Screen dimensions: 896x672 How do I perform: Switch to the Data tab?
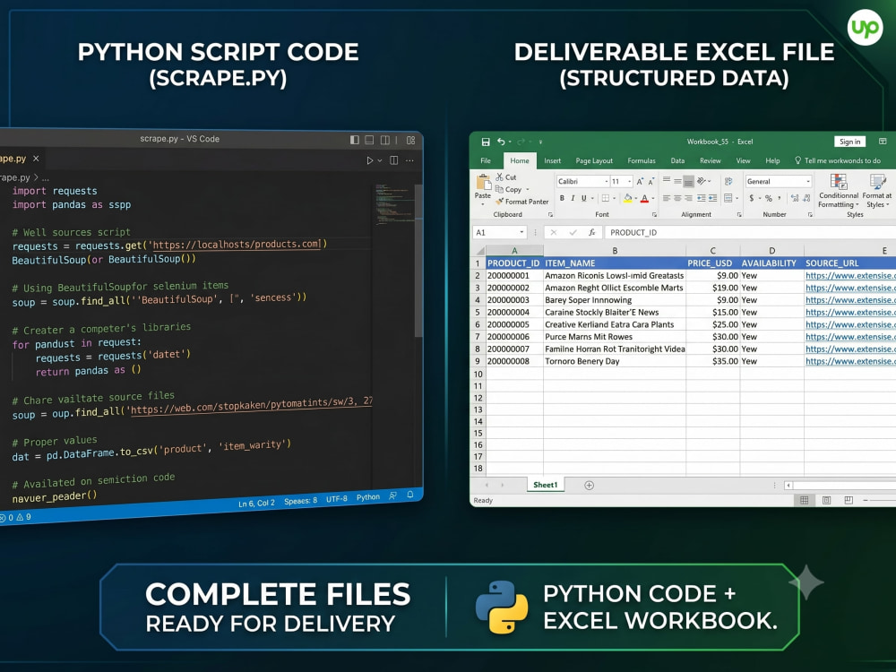(x=677, y=161)
